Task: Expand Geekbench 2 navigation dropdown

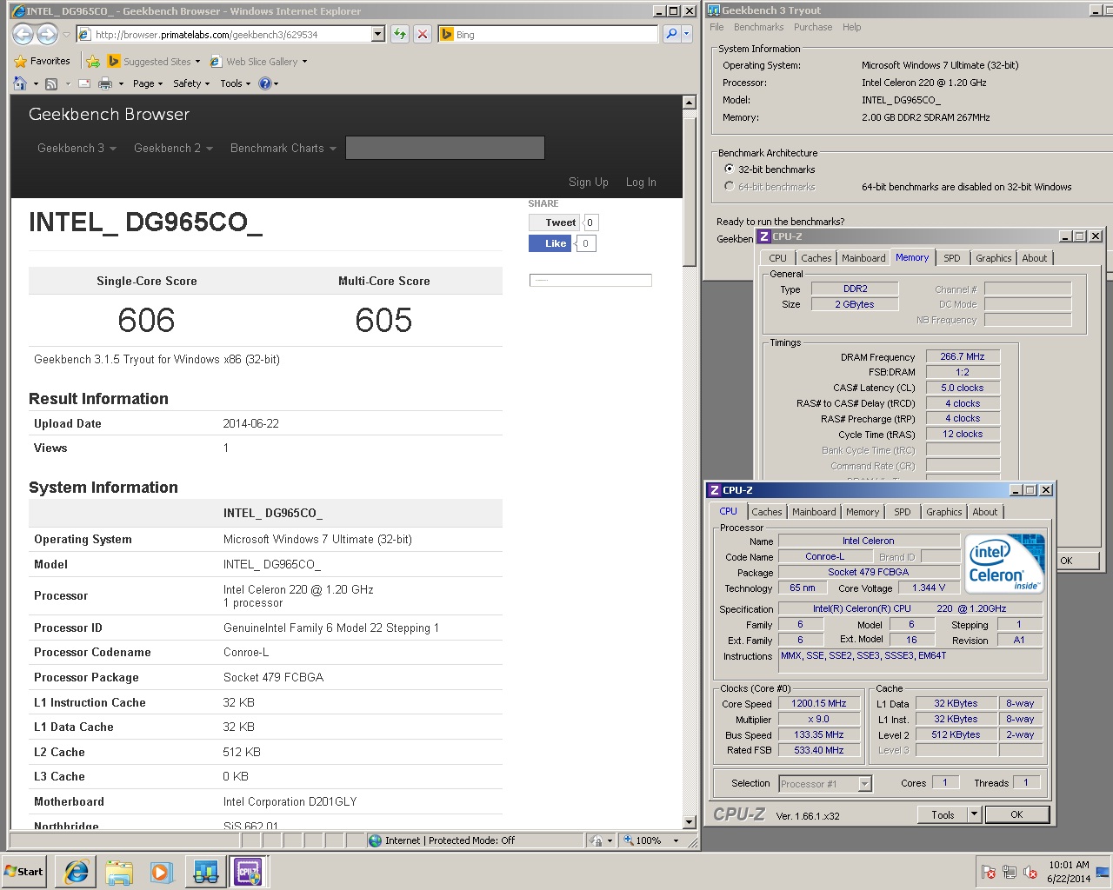Action: (173, 148)
